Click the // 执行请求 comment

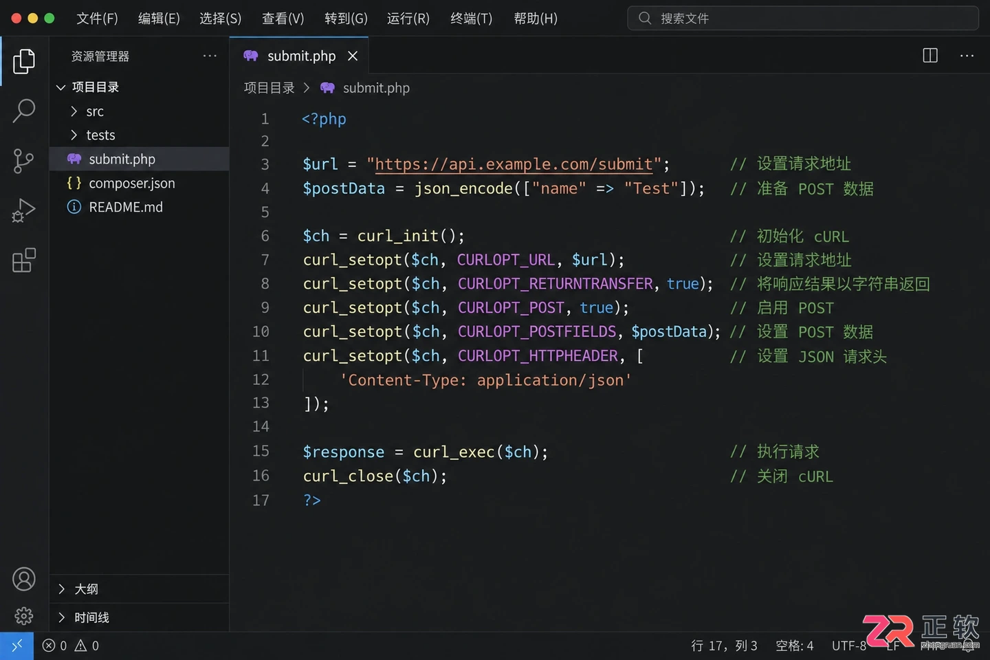pos(775,452)
